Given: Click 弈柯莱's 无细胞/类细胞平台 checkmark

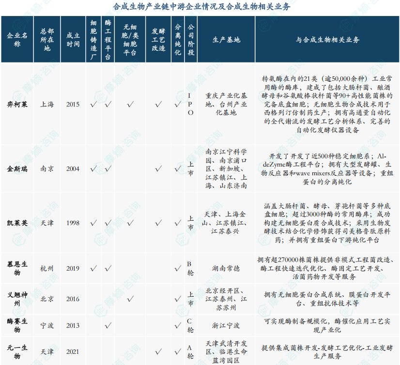Looking at the screenshot, I should 130,105.
